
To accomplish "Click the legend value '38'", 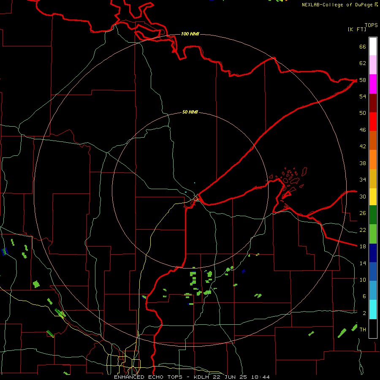I will pyautogui.click(x=363, y=163).
